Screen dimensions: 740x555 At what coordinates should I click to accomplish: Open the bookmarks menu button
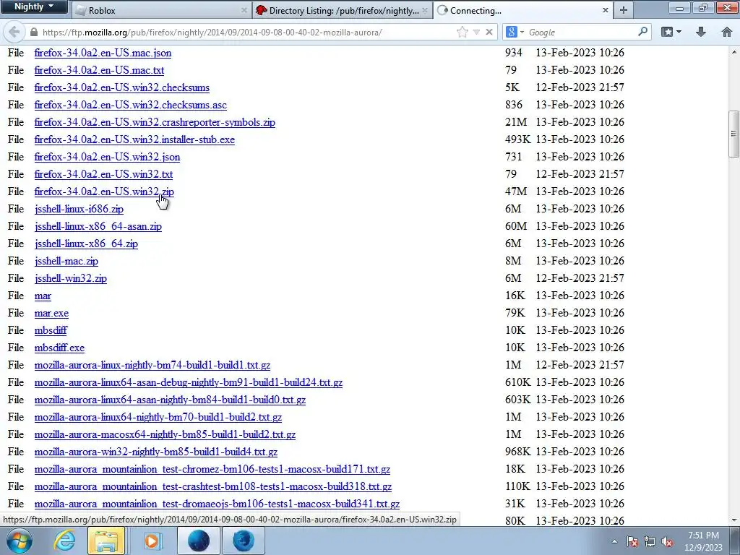tap(671, 32)
